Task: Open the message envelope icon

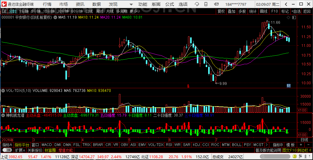Action: 216,4
